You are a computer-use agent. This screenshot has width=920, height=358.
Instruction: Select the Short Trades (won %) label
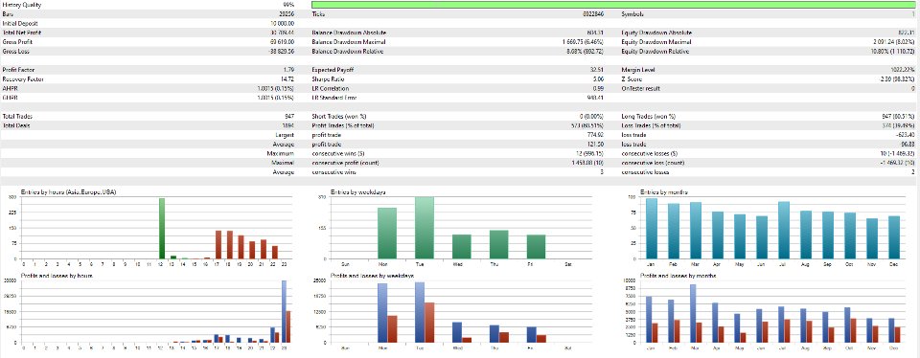click(338, 117)
